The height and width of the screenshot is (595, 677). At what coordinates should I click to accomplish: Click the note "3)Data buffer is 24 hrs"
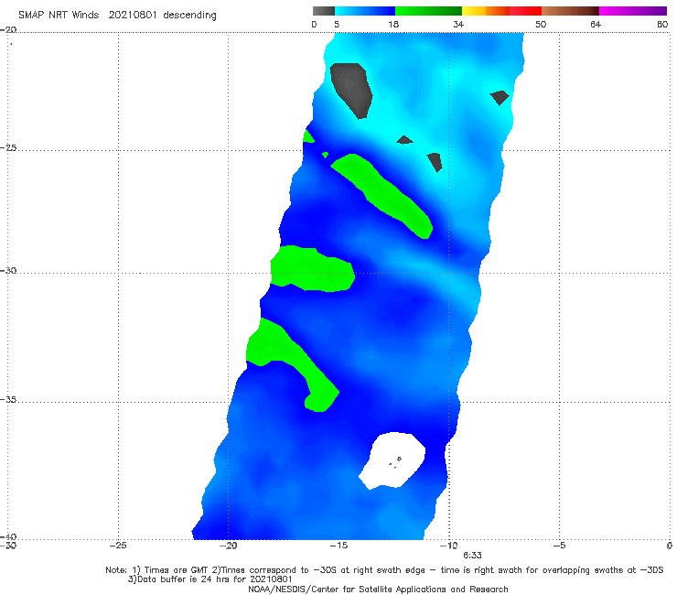coord(210,579)
